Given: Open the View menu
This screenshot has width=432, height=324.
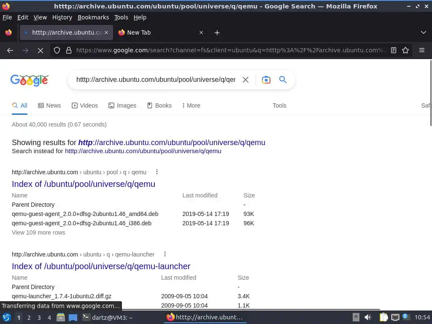Looking at the screenshot, I should click(x=40, y=17).
